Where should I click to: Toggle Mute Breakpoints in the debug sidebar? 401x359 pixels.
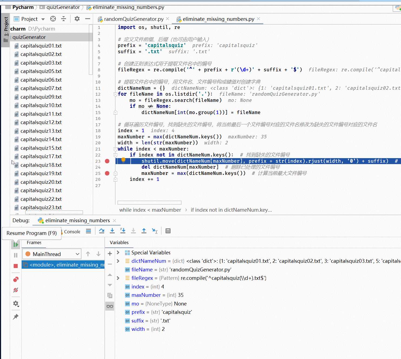(x=16, y=290)
